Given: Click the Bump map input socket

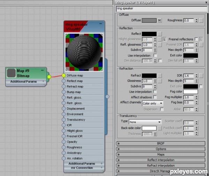Looking at the screenshot, I should click(64, 92).
